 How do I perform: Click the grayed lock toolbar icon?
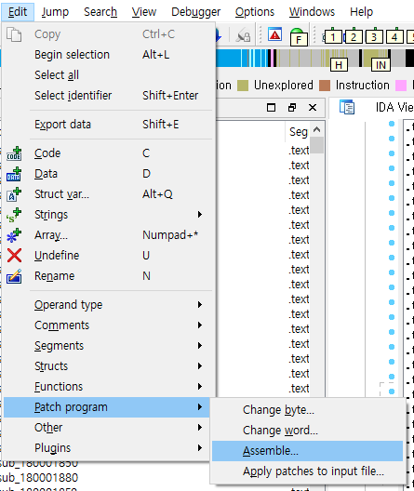click(x=243, y=35)
